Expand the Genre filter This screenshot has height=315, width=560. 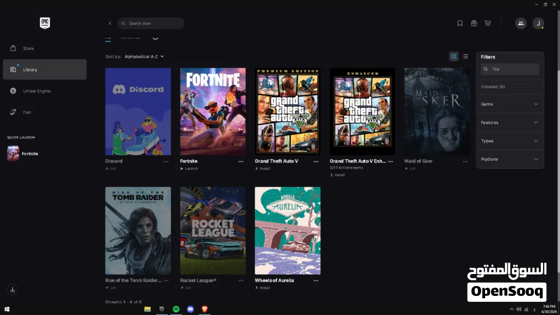pos(510,104)
